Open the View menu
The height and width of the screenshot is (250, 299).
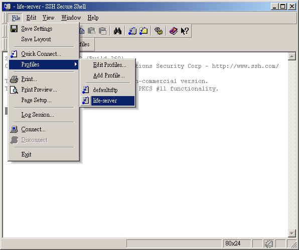49,18
